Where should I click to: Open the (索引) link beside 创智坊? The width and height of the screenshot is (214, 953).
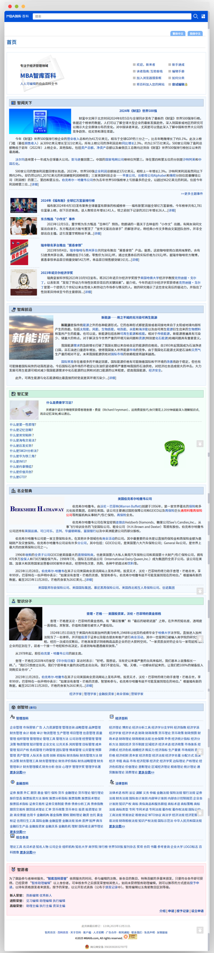[33, 707]
